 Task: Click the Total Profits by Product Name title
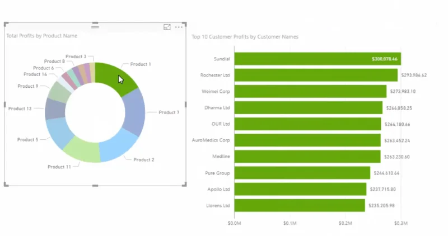(x=41, y=36)
